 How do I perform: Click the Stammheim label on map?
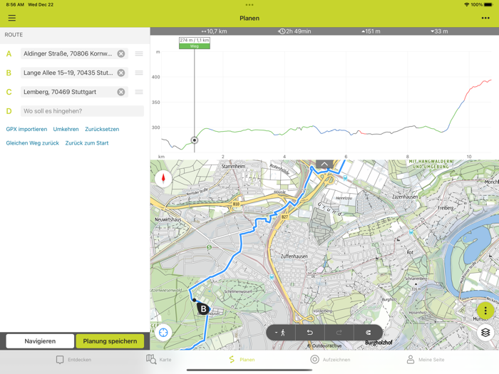pyautogui.click(x=233, y=166)
